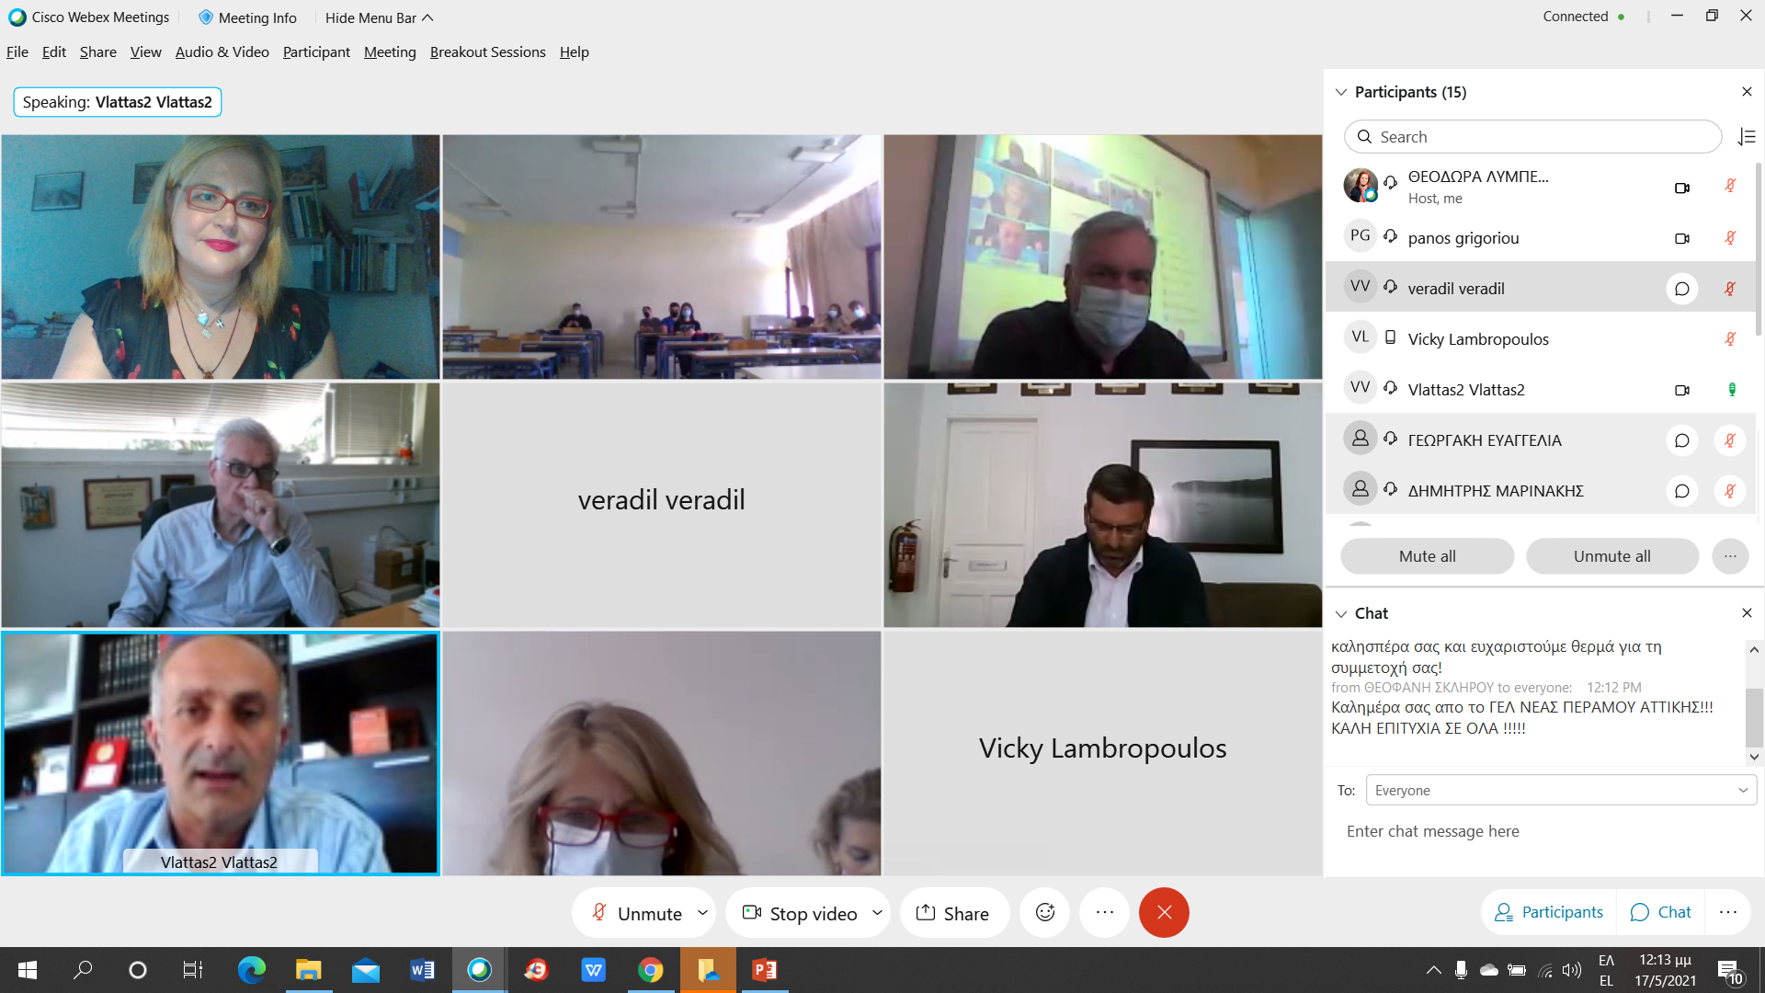Open the reactions smiley icon
Image resolution: width=1765 pixels, height=993 pixels.
tap(1045, 913)
